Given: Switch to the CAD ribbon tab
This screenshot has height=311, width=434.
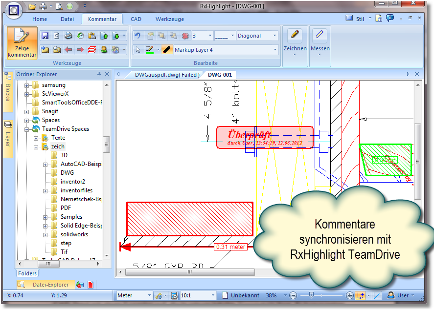Looking at the screenshot, I should 136,19.
